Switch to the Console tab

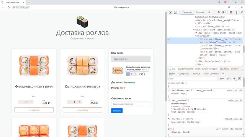[x=200, y=13]
